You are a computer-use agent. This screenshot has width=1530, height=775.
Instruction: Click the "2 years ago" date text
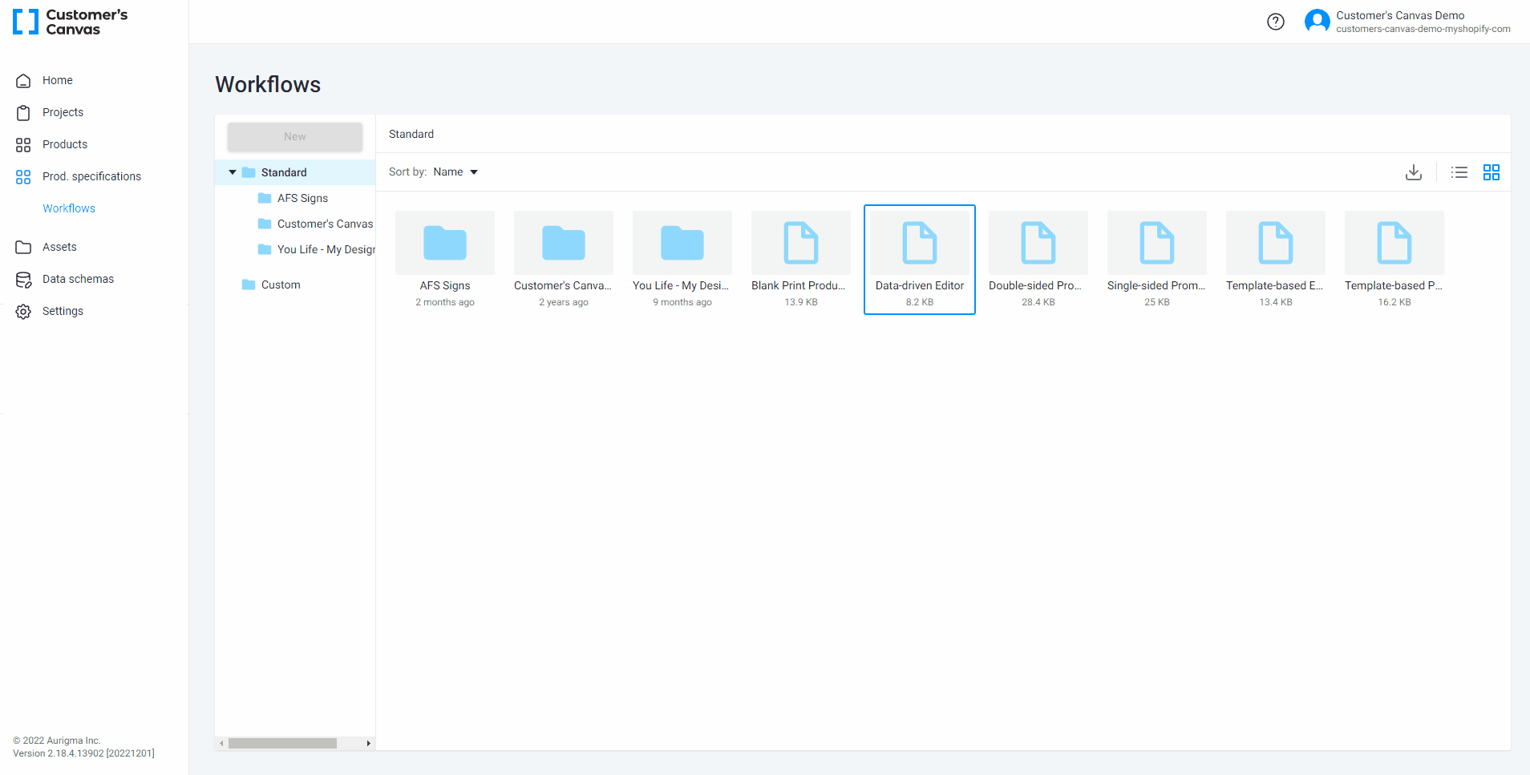point(564,302)
